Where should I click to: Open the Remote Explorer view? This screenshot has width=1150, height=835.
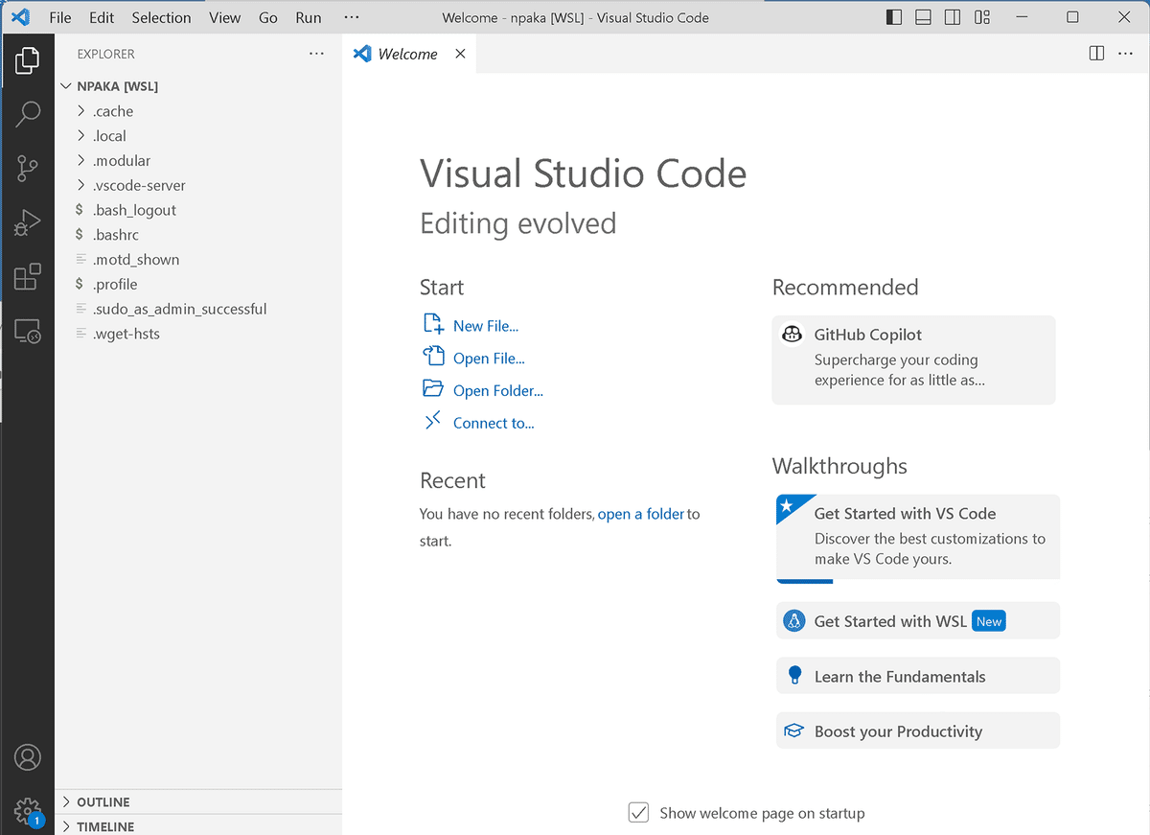pos(28,333)
